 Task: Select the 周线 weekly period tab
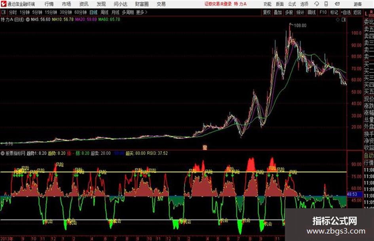pos(104,12)
